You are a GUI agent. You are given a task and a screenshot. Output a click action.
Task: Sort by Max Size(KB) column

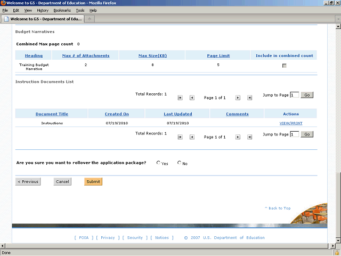[152, 55]
